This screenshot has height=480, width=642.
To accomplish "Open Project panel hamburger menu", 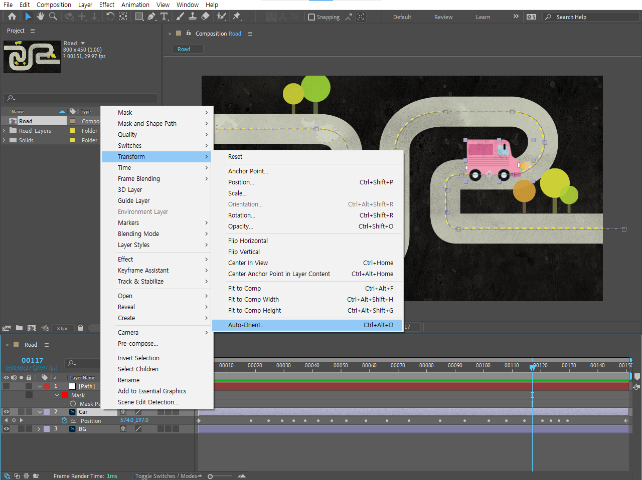I will pos(33,31).
